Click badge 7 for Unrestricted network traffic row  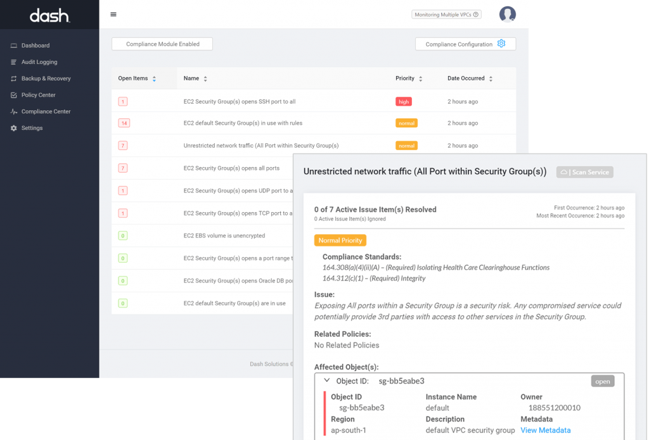coord(122,146)
